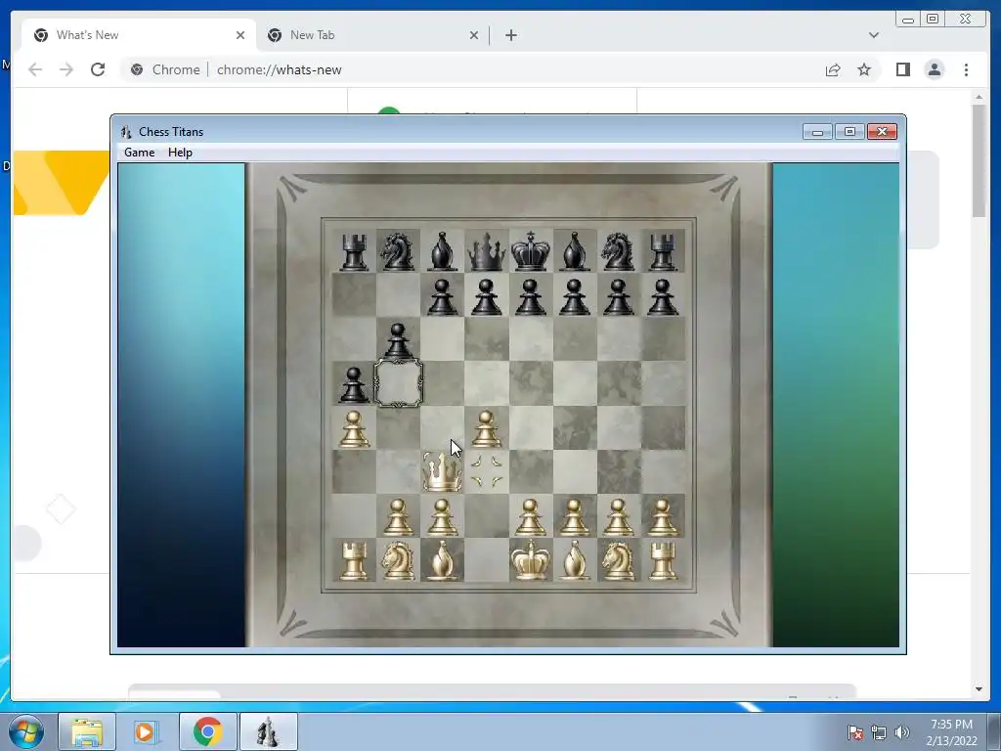Image resolution: width=1001 pixels, height=751 pixels.
Task: Select the black pawn on a5
Action: click(354, 385)
